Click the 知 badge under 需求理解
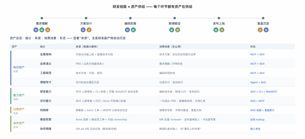305x139 pixels. click(x=36, y=30)
